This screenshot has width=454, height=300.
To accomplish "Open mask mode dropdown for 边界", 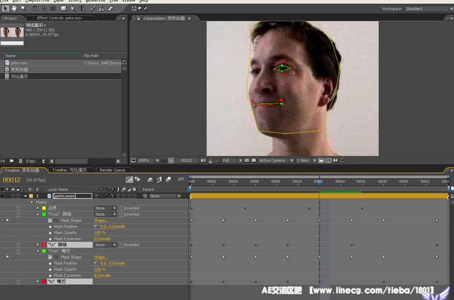I will tap(105, 208).
